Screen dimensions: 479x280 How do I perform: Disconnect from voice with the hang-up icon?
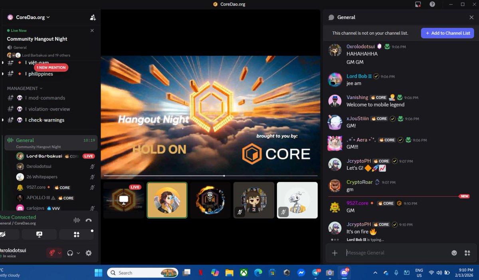coord(89,220)
